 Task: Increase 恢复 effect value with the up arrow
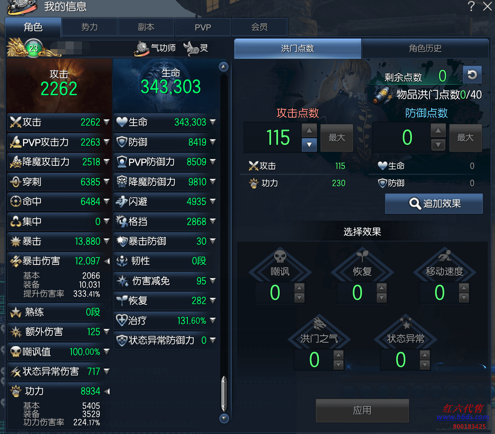[382, 288]
